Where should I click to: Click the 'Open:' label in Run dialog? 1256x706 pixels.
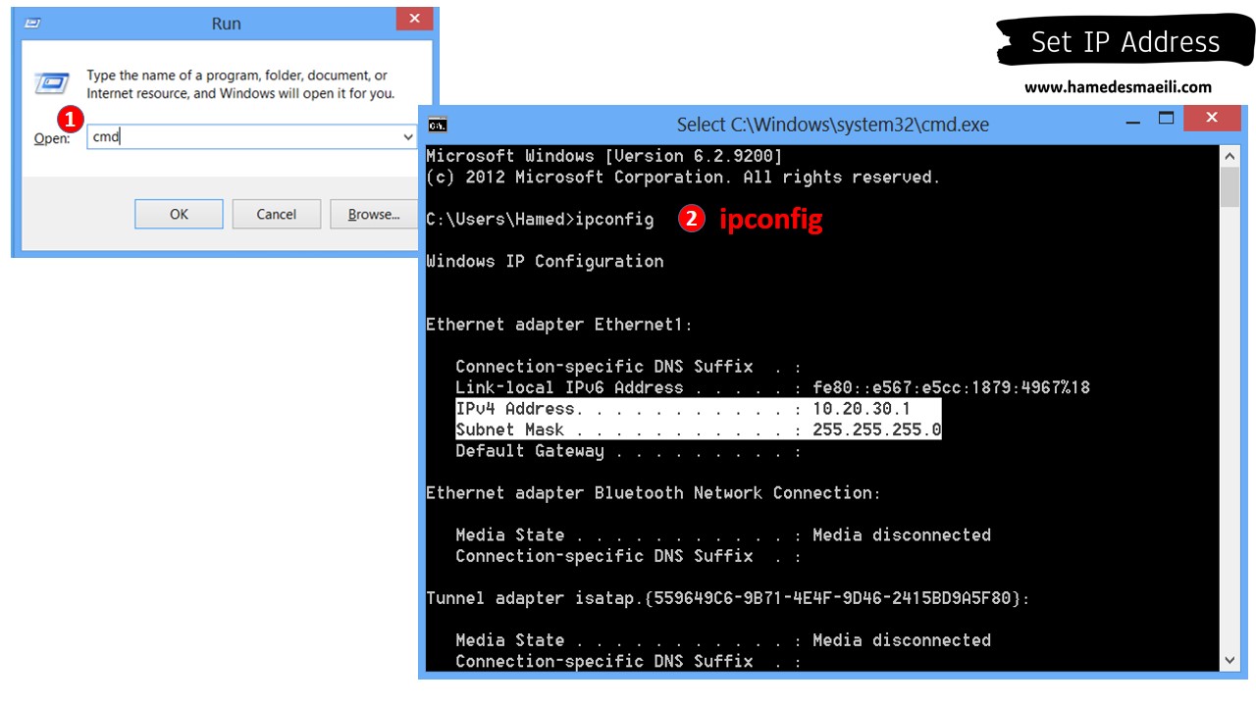point(52,138)
